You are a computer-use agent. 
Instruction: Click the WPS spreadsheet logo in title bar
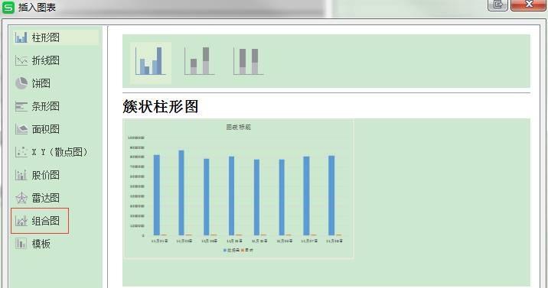click(x=8, y=7)
